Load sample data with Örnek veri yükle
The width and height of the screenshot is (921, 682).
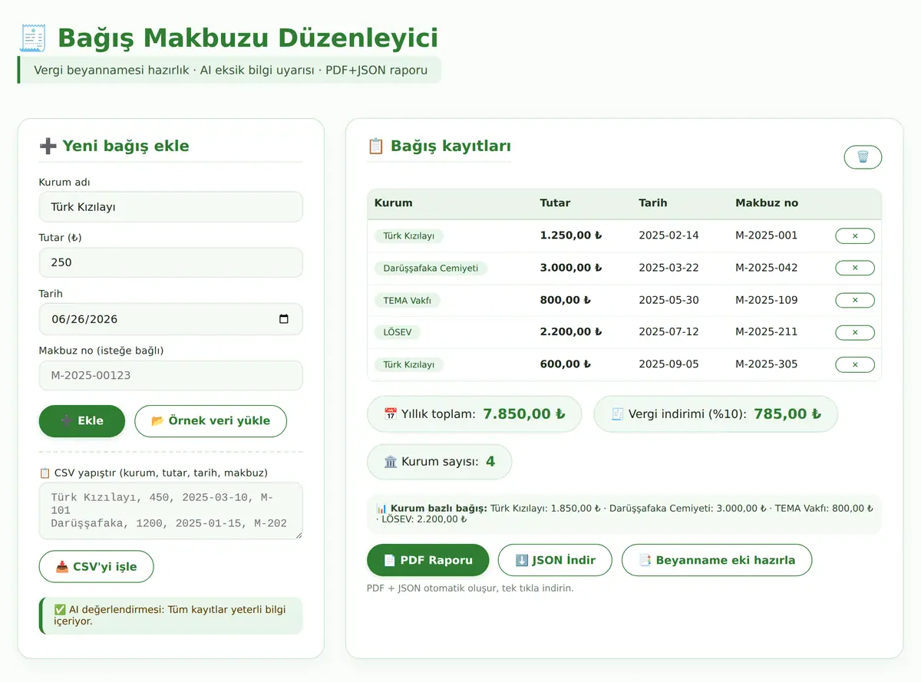[211, 421]
